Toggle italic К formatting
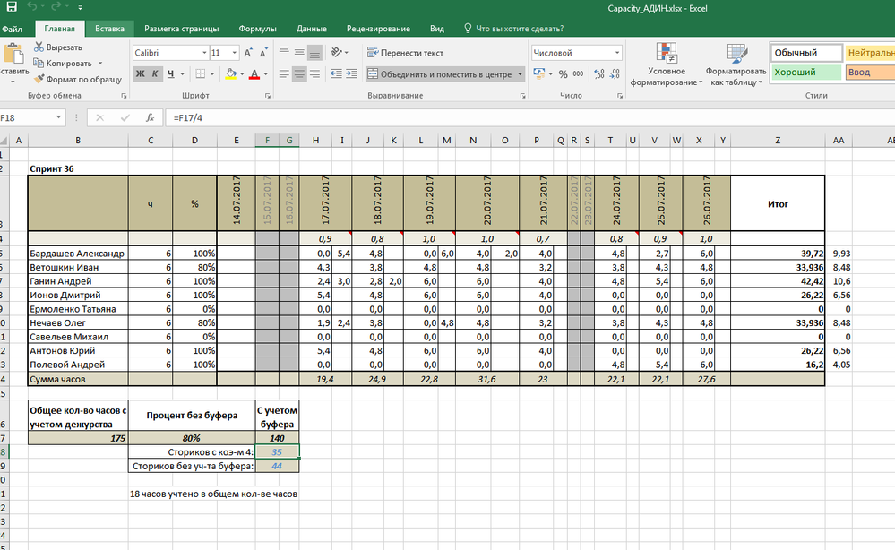Viewport: 895px width, 550px height. click(155, 74)
